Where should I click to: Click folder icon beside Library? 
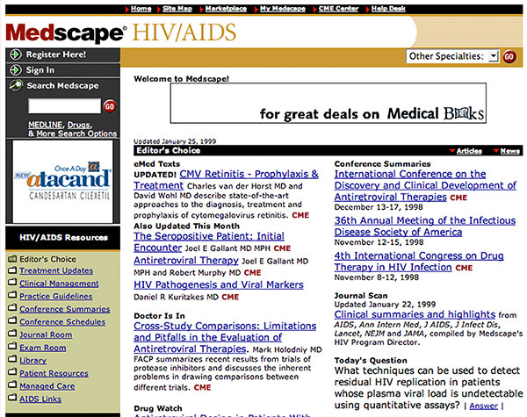[12, 359]
